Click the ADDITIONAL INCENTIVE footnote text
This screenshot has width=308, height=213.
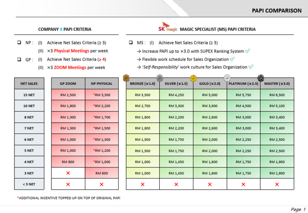coord(69,198)
